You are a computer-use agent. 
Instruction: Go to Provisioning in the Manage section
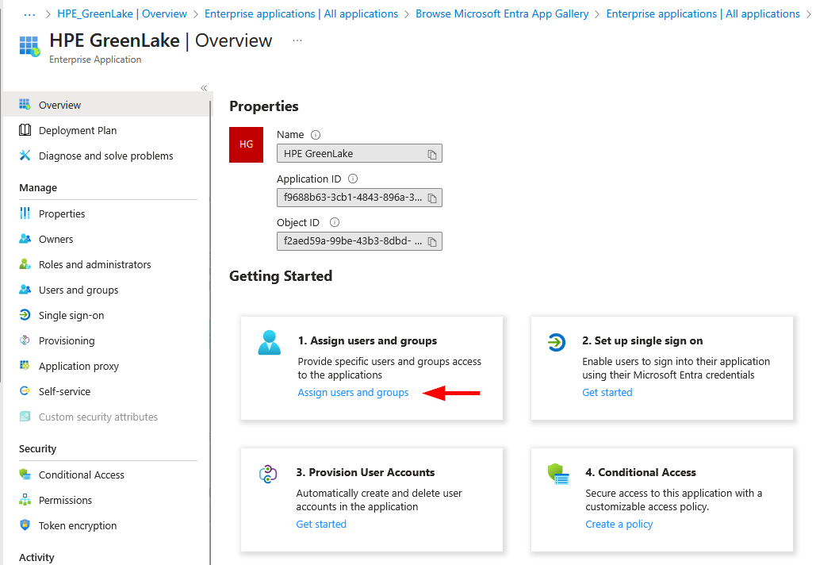click(x=67, y=340)
